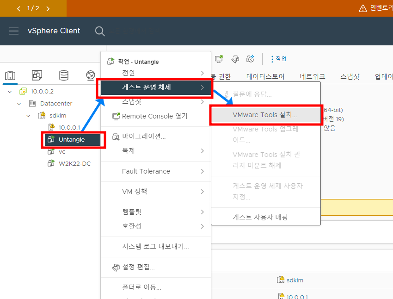393x299 pixels.
Task: Open the hamburger navigation menu
Action: pos(14,31)
